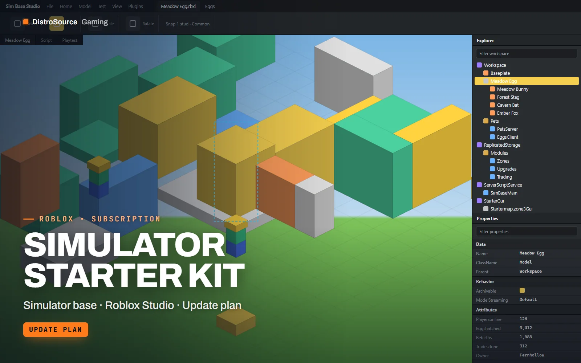This screenshot has height=363, width=581.
Task: Select the Rotate tool icon
Action: pos(133,24)
